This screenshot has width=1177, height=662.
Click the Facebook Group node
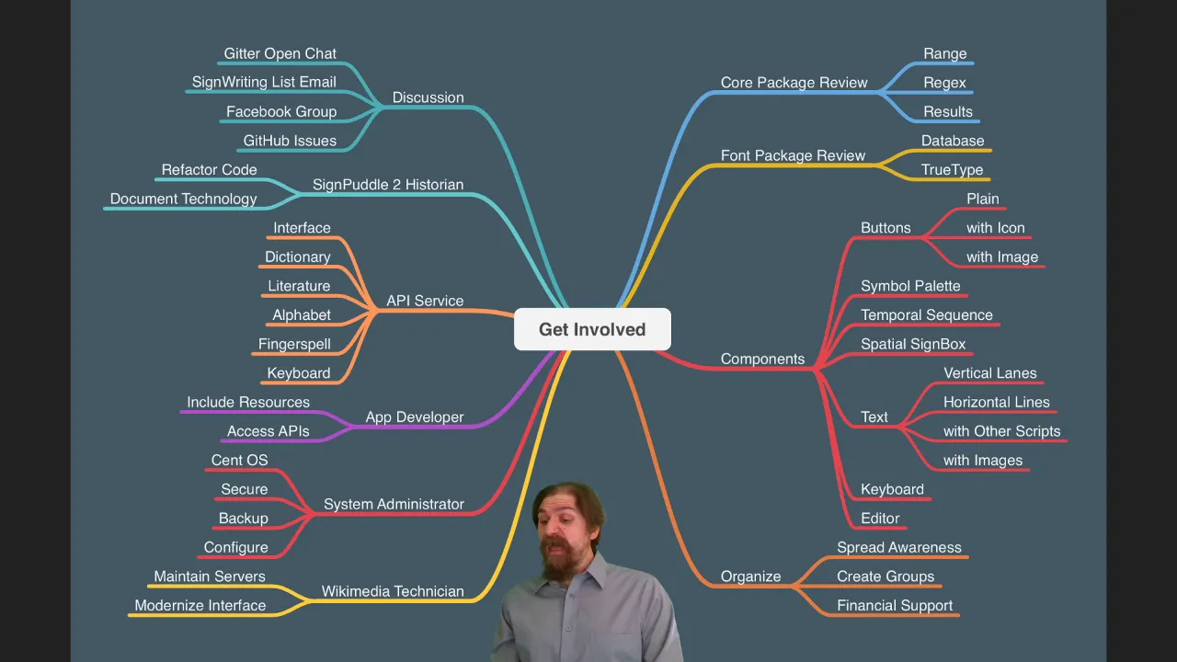[x=281, y=111]
